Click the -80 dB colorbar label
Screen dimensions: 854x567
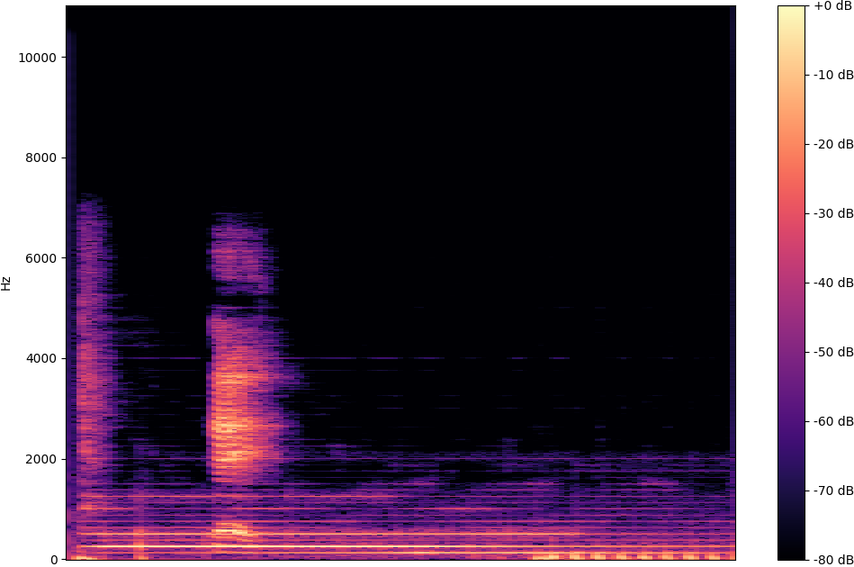(833, 560)
